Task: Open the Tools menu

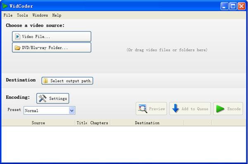Action: (x=22, y=15)
